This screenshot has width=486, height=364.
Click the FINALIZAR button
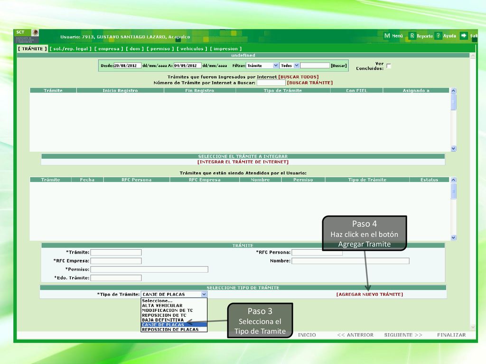[x=451, y=335]
